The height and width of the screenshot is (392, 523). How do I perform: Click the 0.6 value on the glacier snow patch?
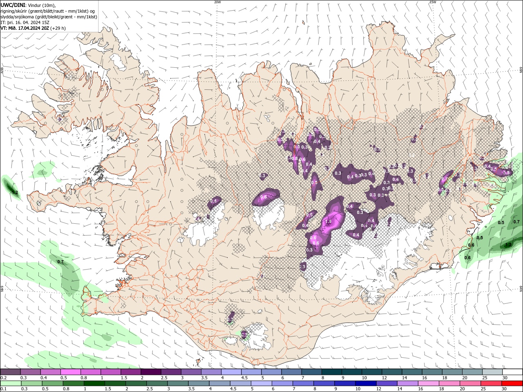point(264,197)
